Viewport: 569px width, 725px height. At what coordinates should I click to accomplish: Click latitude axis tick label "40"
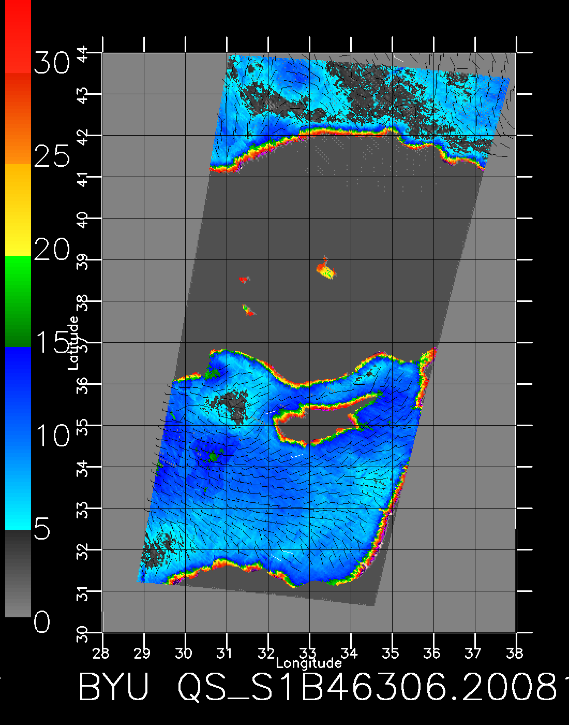83,220
